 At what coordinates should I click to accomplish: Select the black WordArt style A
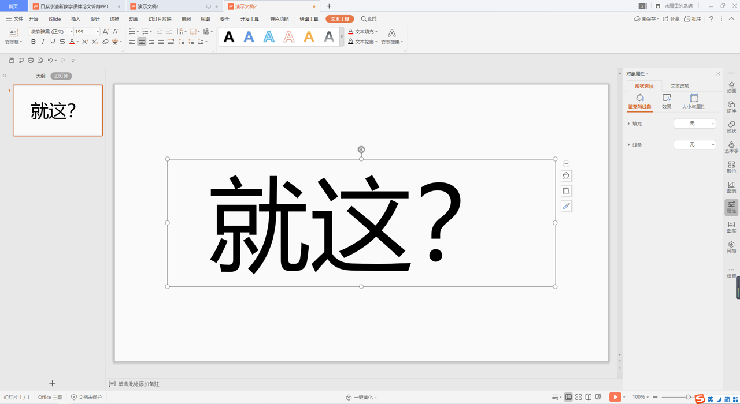pos(229,37)
